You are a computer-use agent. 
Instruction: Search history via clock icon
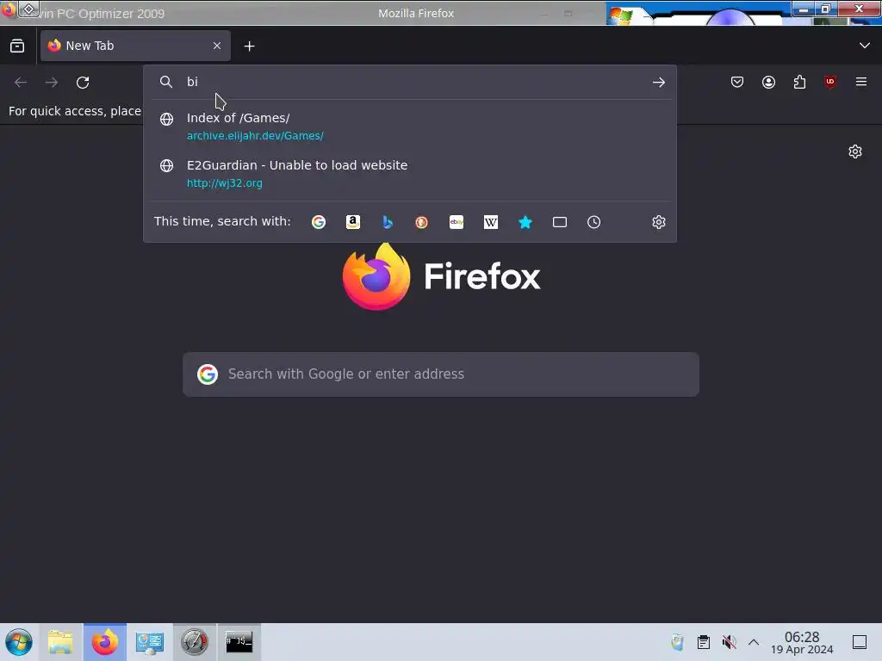[594, 222]
